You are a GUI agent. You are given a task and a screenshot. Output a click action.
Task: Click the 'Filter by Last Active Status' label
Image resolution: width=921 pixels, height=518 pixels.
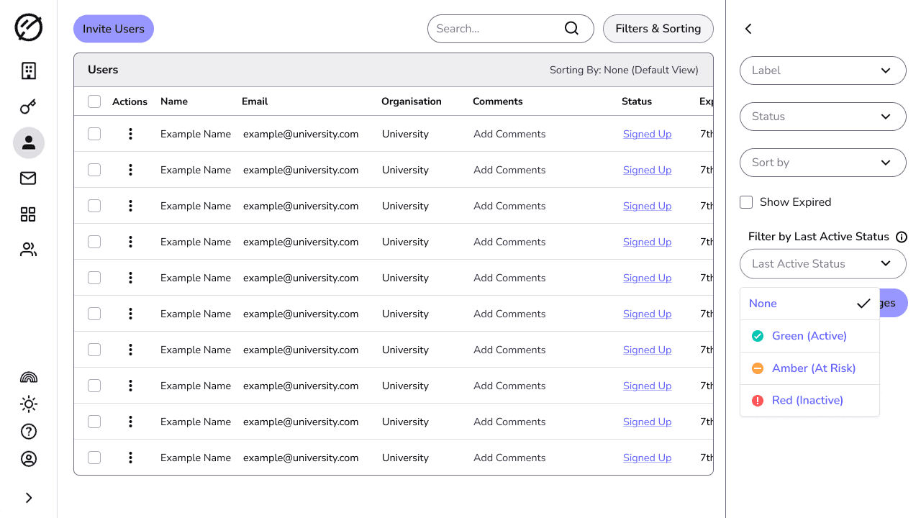[x=819, y=237]
